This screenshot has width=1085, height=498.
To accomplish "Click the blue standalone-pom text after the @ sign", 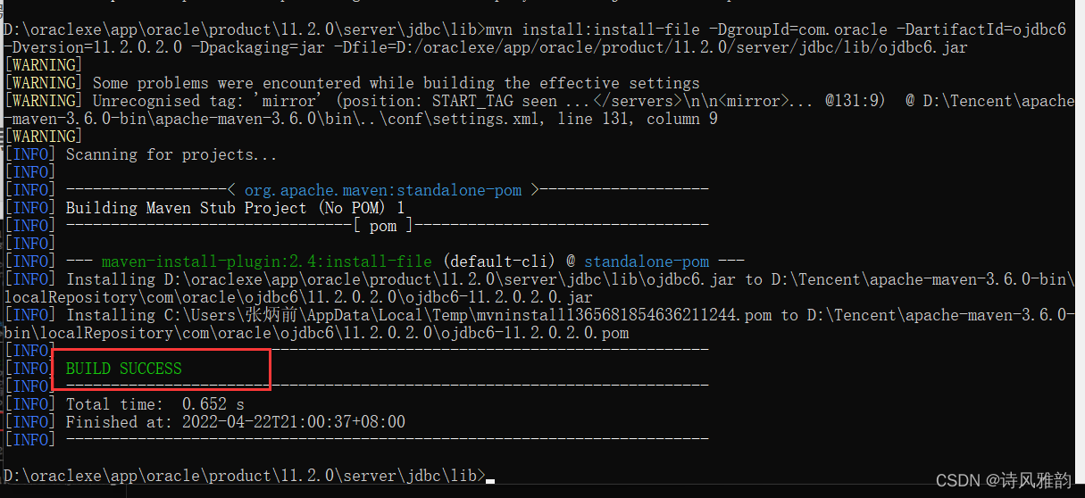I will [647, 261].
